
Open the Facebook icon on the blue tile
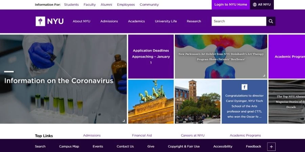[244, 87]
